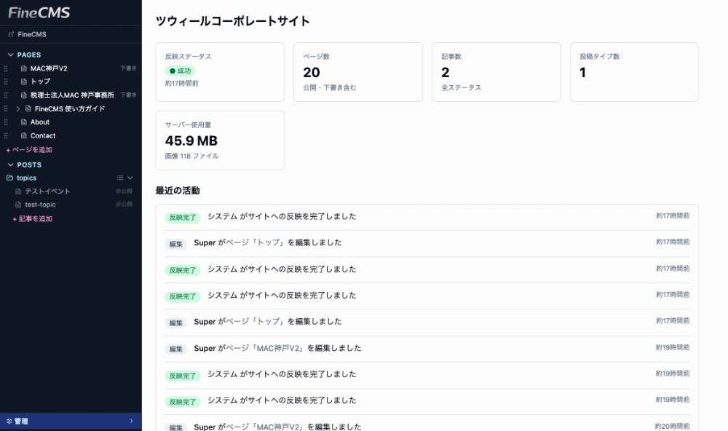This screenshot has width=728, height=431.
Task: Click 画像 118 ファイル caption
Action: [191, 156]
